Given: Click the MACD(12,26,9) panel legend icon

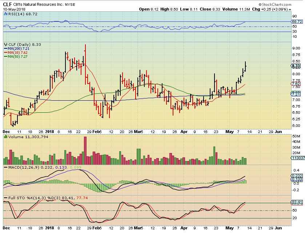Looking at the screenshot, I should coord(5,168).
